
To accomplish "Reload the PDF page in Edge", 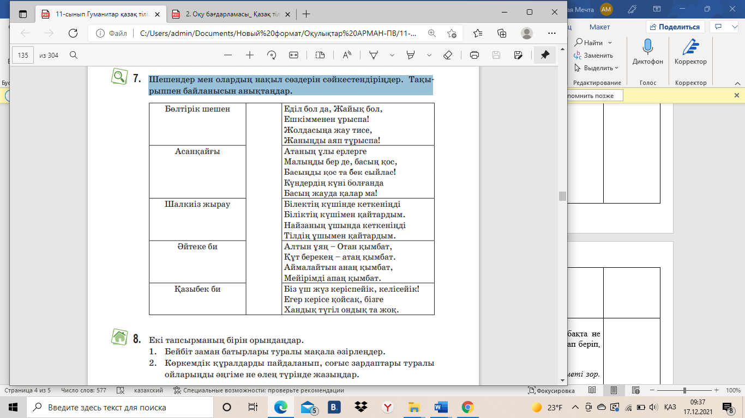I will [73, 33].
